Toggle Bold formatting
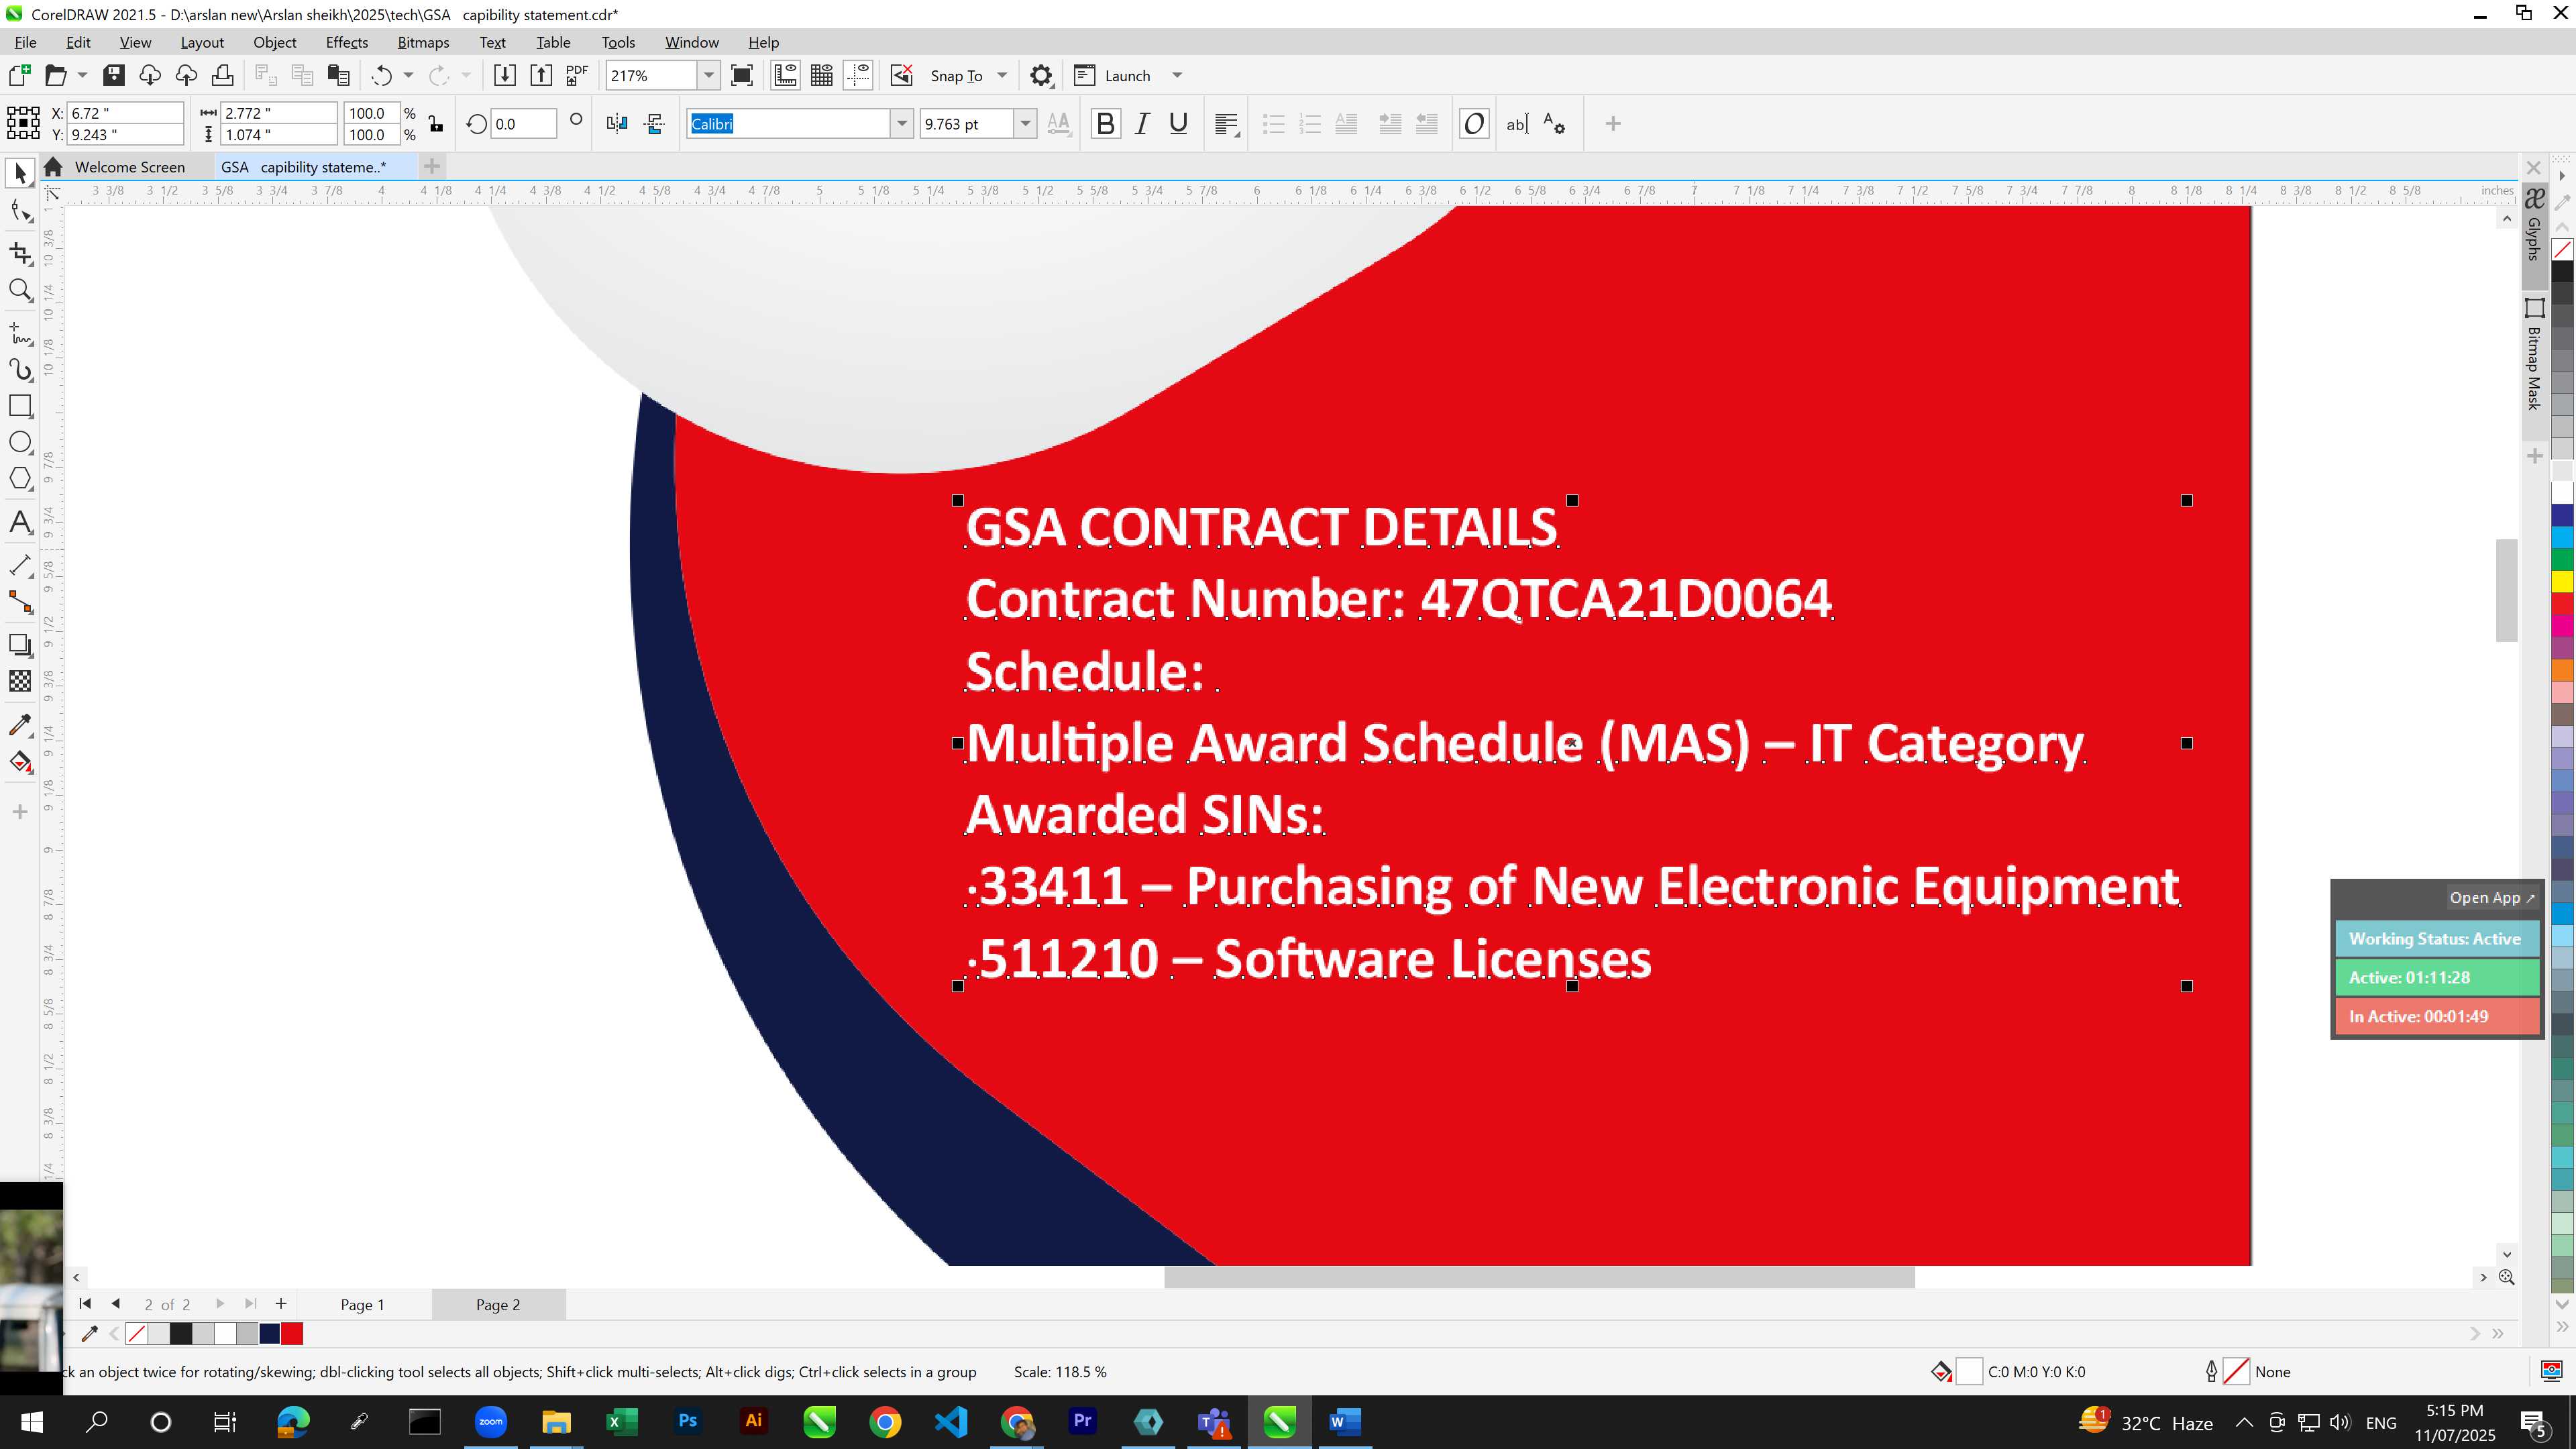This screenshot has height=1449, width=2576. (1105, 124)
